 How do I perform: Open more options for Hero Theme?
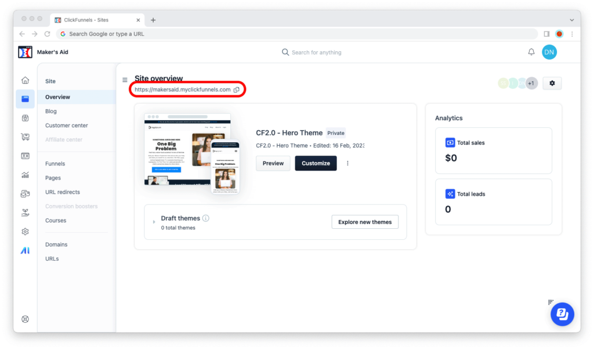(347, 163)
